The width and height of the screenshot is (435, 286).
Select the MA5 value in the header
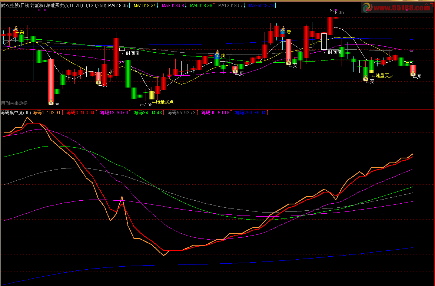(119, 6)
